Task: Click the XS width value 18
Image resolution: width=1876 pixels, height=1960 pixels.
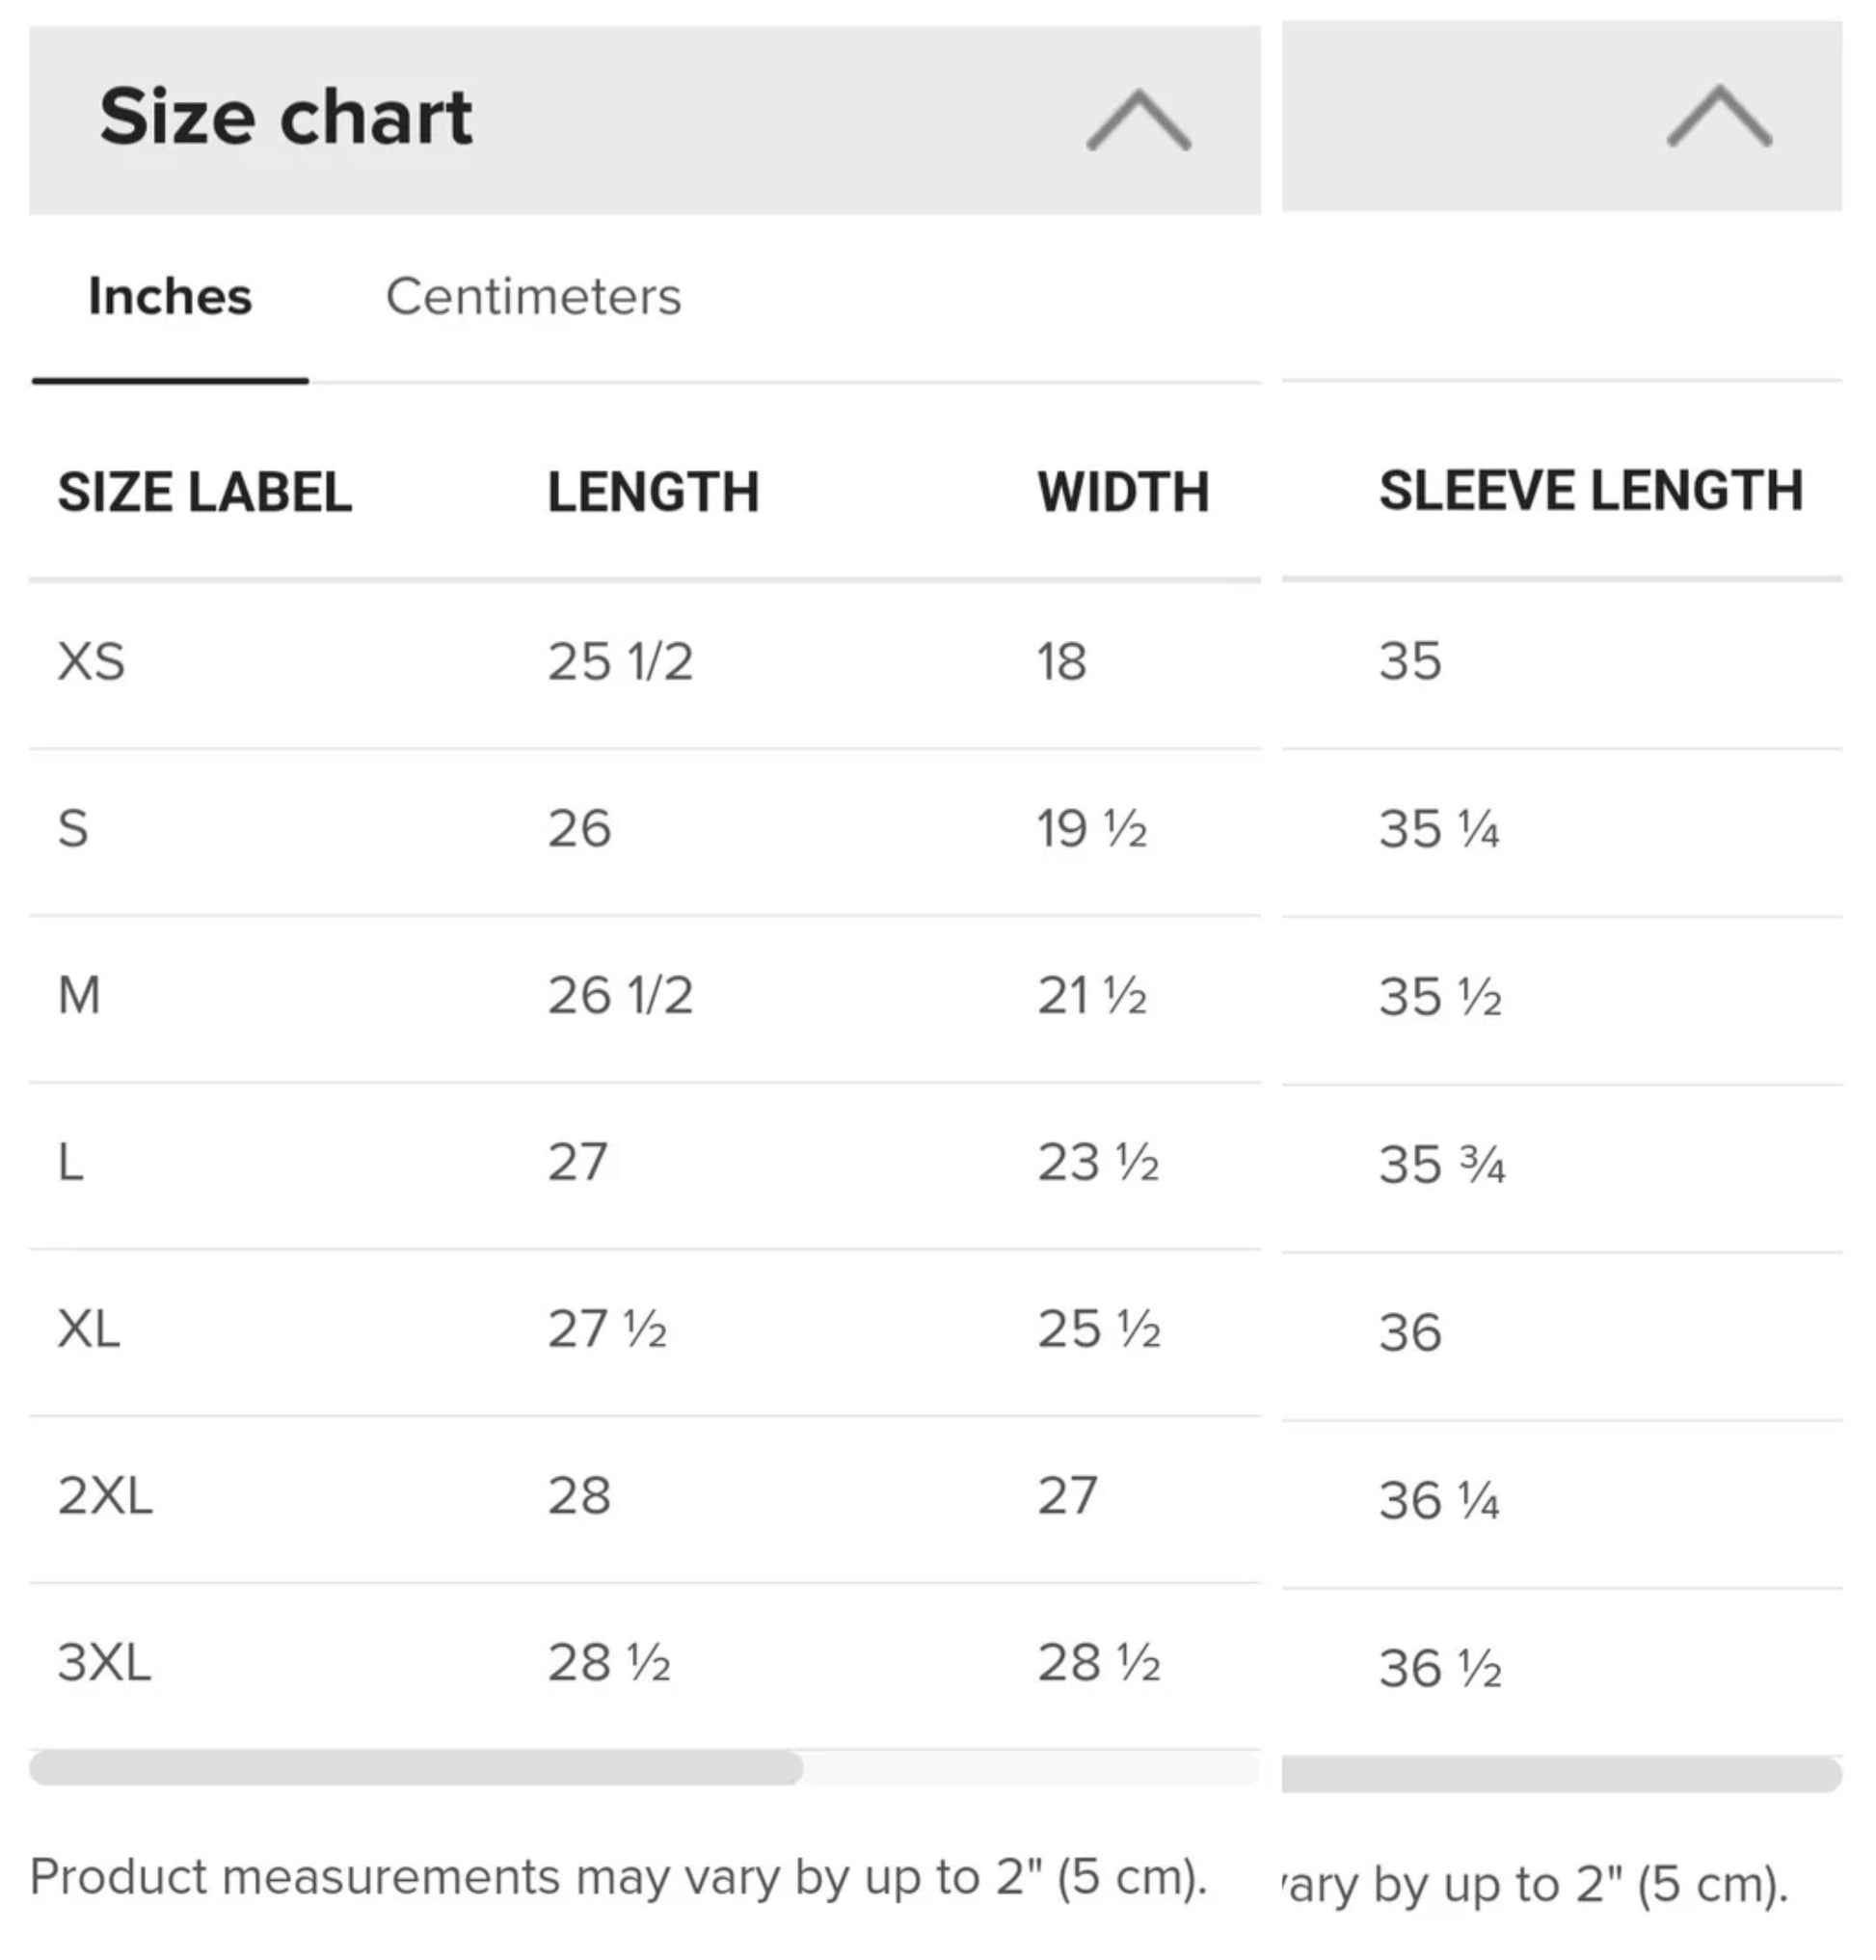Action: (x=1061, y=661)
